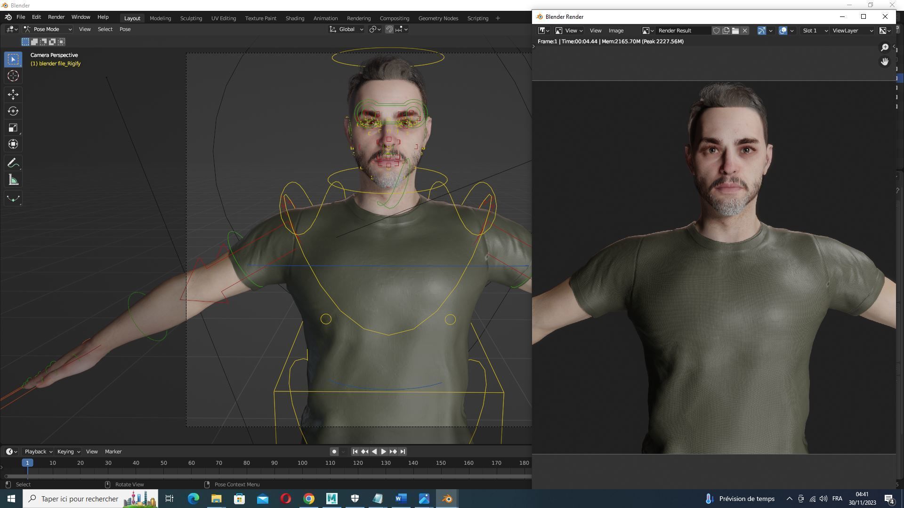This screenshot has width=904, height=508.
Task: Open render image from folder icon
Action: coord(735,31)
